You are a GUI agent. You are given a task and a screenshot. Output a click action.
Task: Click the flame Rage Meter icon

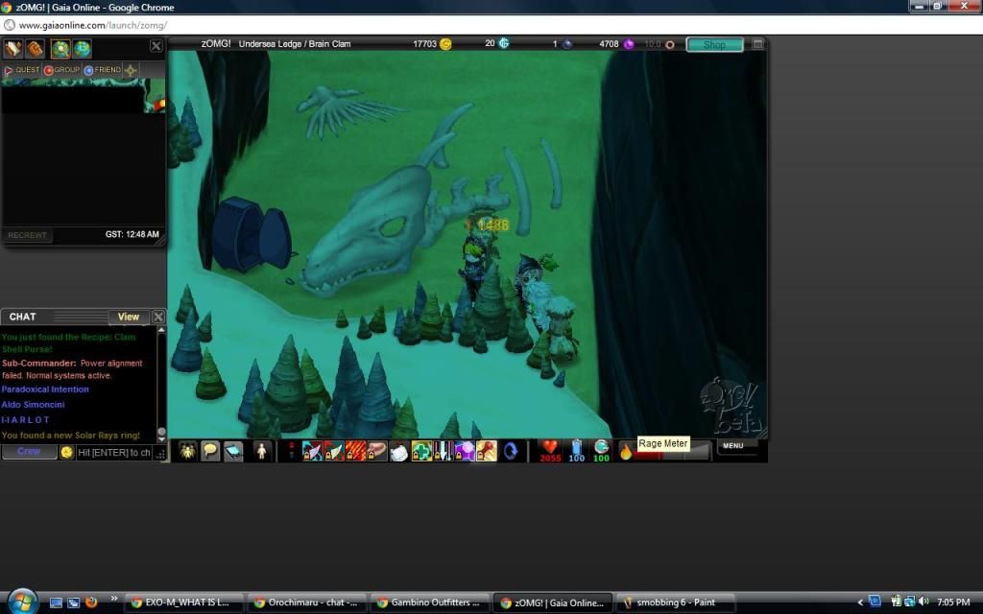[x=626, y=451]
